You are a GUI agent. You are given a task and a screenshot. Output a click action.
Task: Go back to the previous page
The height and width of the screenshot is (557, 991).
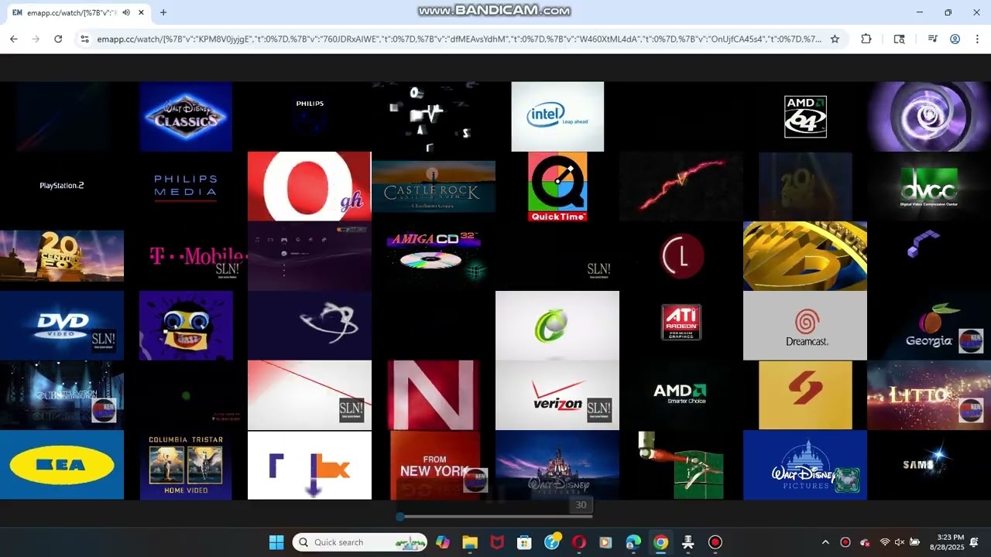[14, 39]
